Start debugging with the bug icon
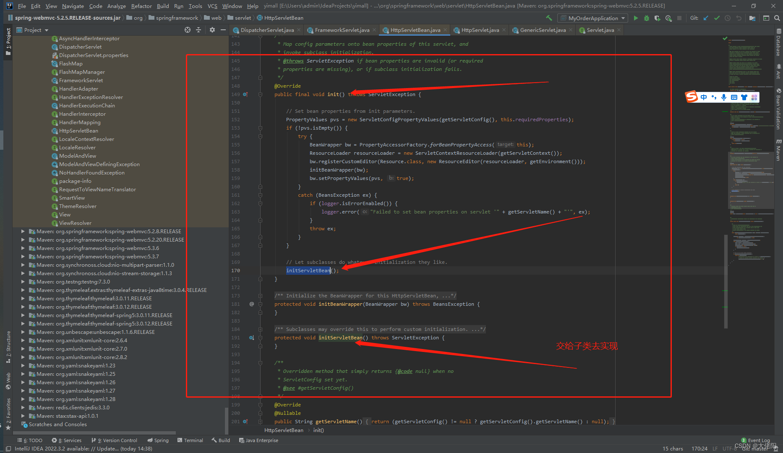The width and height of the screenshot is (783, 453). pos(647,18)
